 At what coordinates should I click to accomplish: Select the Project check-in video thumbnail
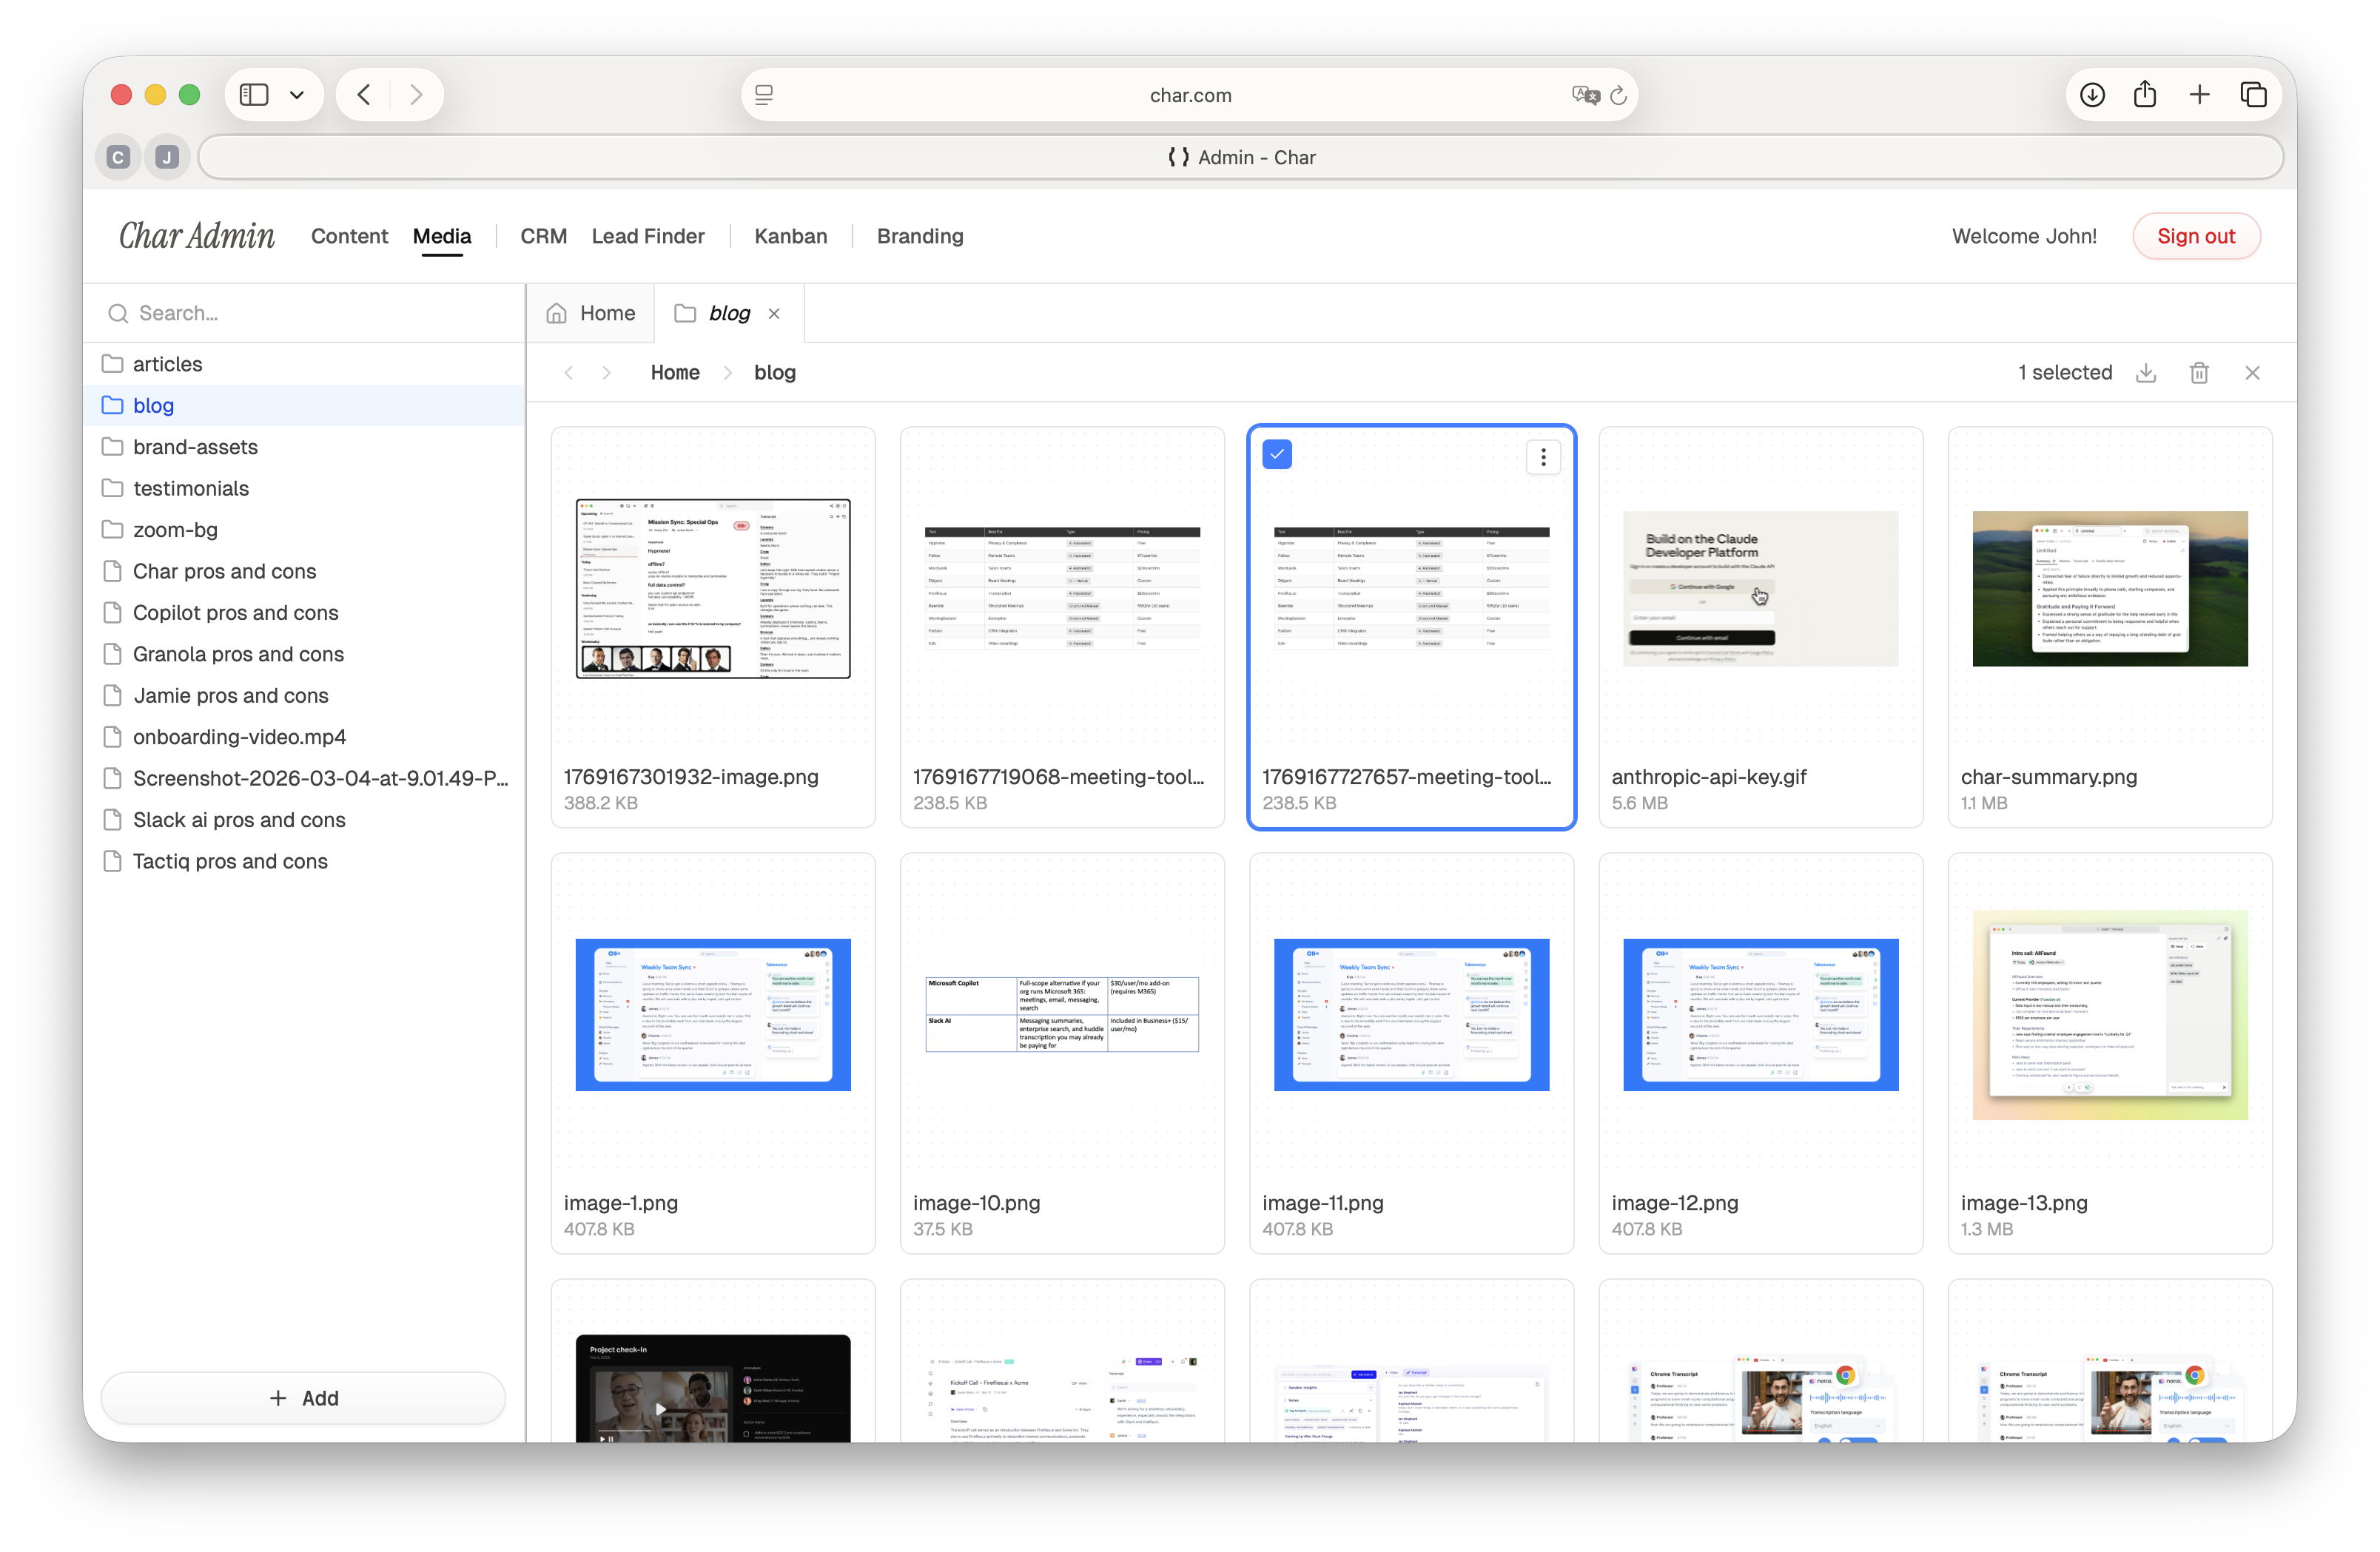(713, 1388)
